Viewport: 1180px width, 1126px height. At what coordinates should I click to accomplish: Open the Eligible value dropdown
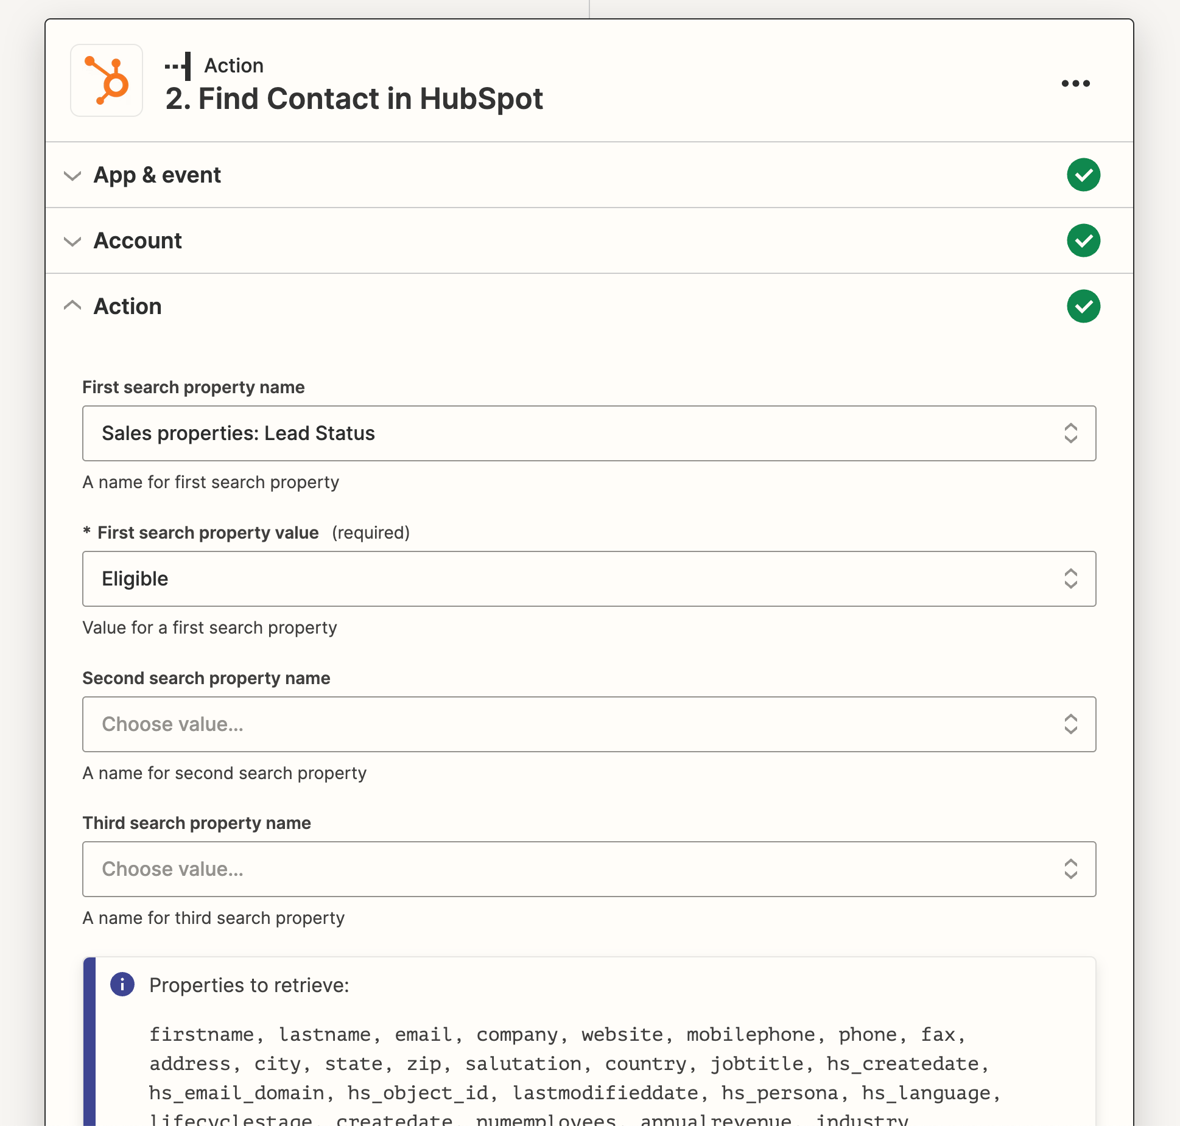(589, 579)
